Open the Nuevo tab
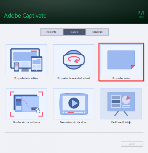Screen dimensions: 148x153 click(74, 32)
